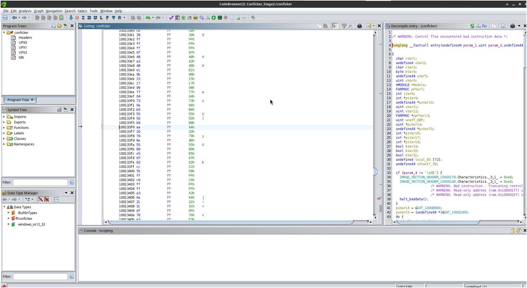The height and width of the screenshot is (288, 527).
Task: Click the Undefined (U) navigation toolbar icon
Action: tap(95, 18)
